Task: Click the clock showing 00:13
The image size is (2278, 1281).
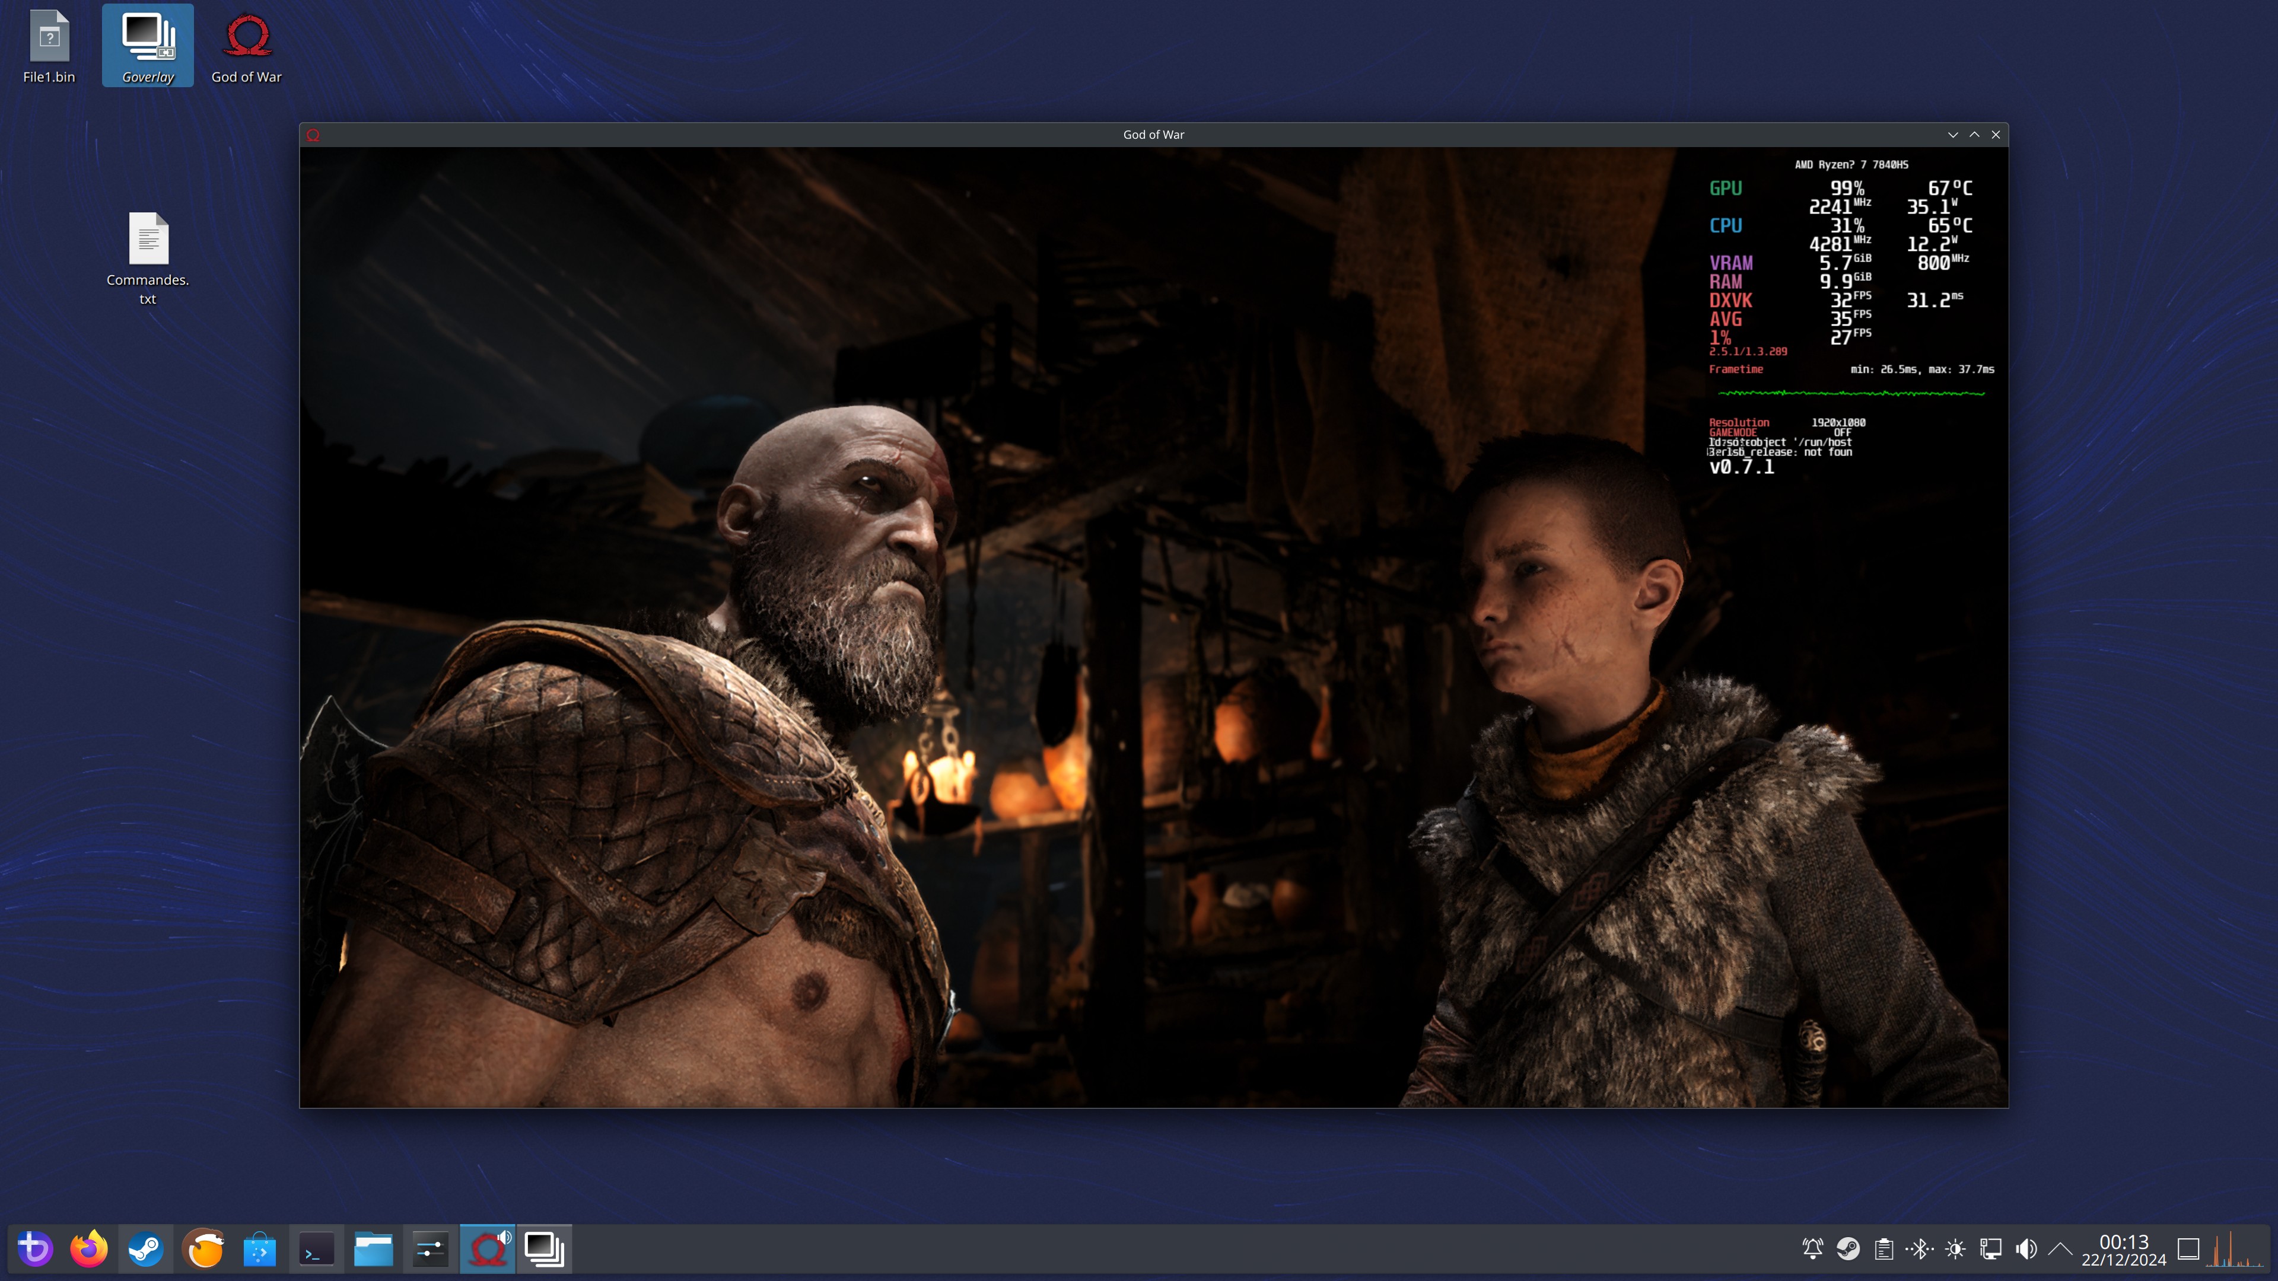Action: point(2123,1249)
